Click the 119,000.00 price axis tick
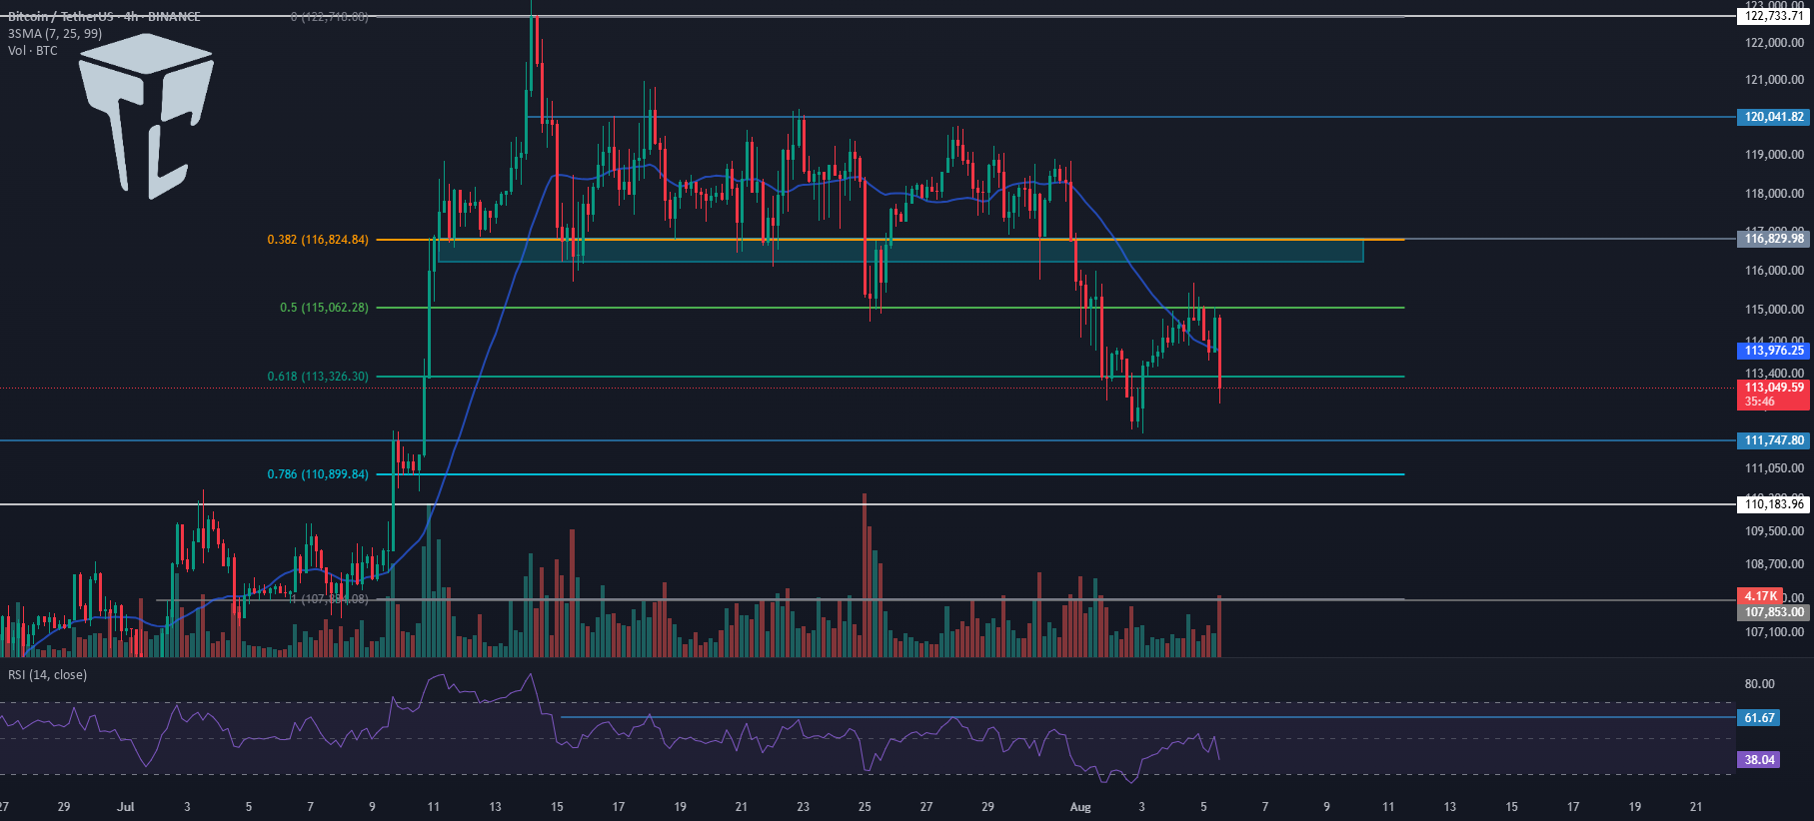1814x821 pixels. [1774, 155]
